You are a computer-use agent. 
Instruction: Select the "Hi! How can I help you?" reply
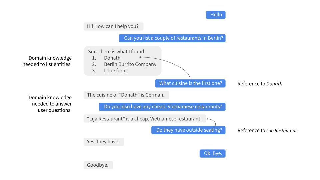(113, 26)
